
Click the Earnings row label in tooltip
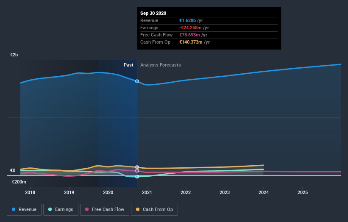(149, 28)
